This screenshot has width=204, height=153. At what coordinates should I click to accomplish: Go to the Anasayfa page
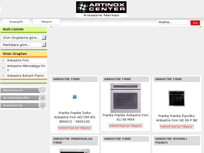pos(16,22)
